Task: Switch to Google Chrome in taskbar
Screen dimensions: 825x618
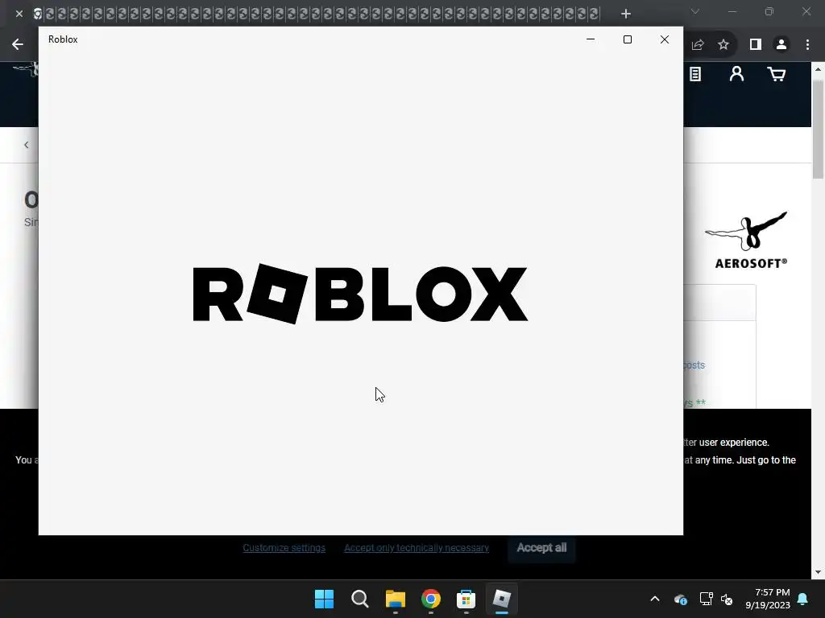Action: point(431,599)
